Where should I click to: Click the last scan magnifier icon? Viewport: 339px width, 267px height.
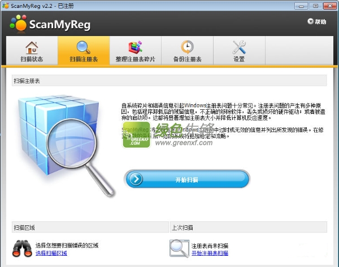click(x=180, y=248)
